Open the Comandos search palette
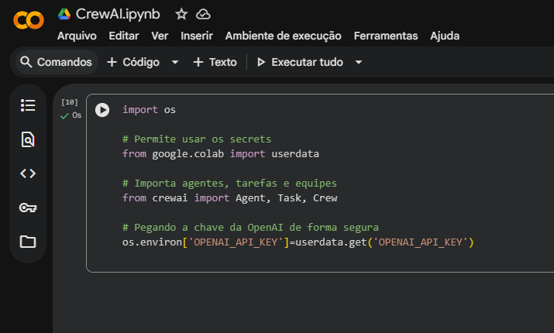This screenshot has width=554, height=333. tap(57, 62)
